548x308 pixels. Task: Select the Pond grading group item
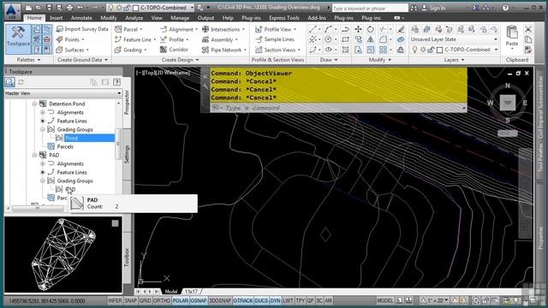71,138
